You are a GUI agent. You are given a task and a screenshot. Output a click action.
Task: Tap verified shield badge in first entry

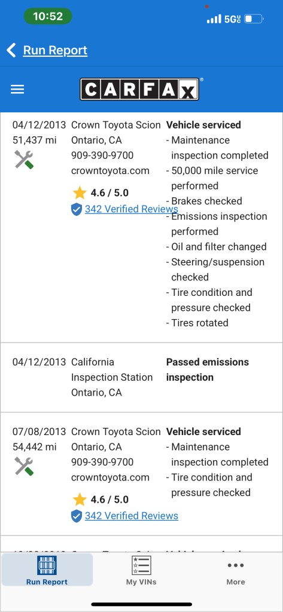77,209
